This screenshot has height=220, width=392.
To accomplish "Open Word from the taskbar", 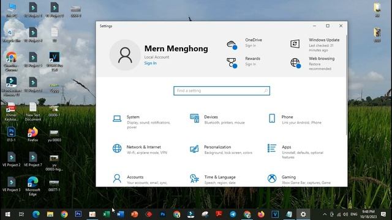I will pos(121,215).
